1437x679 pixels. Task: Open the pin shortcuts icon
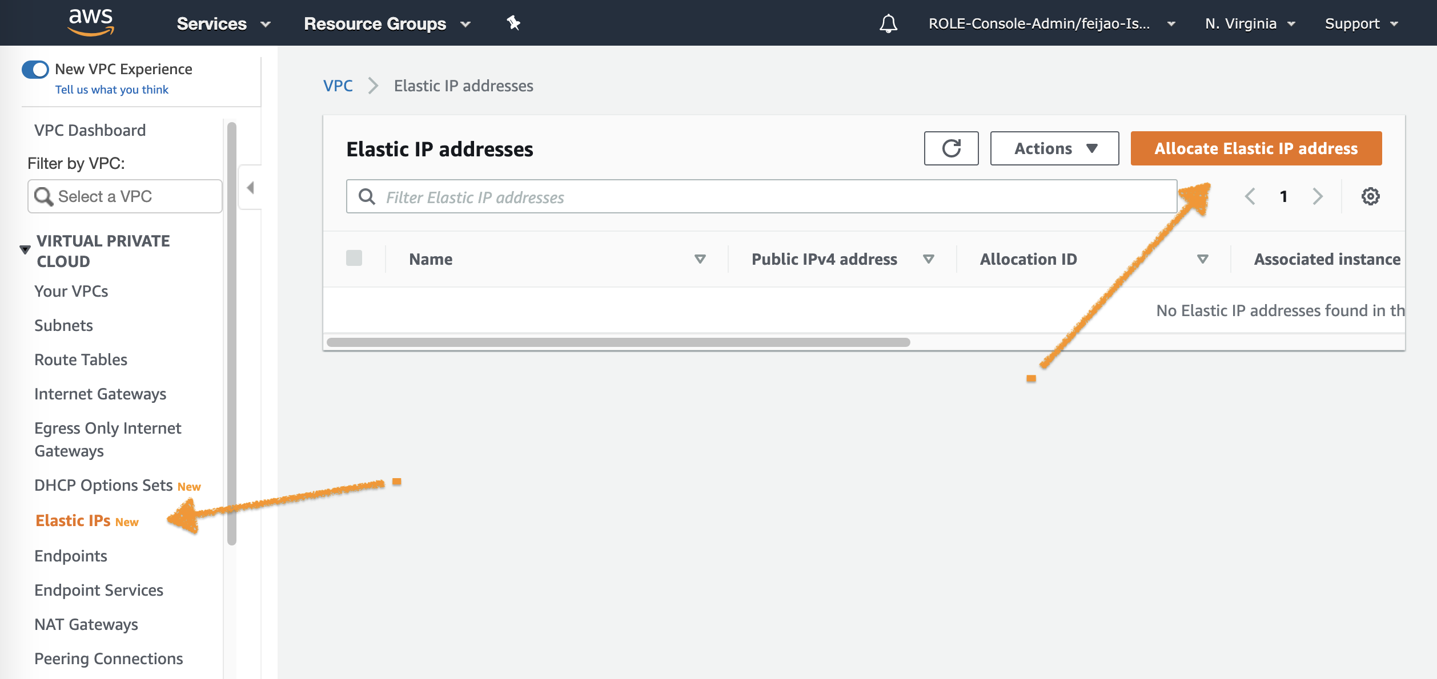pyautogui.click(x=513, y=23)
